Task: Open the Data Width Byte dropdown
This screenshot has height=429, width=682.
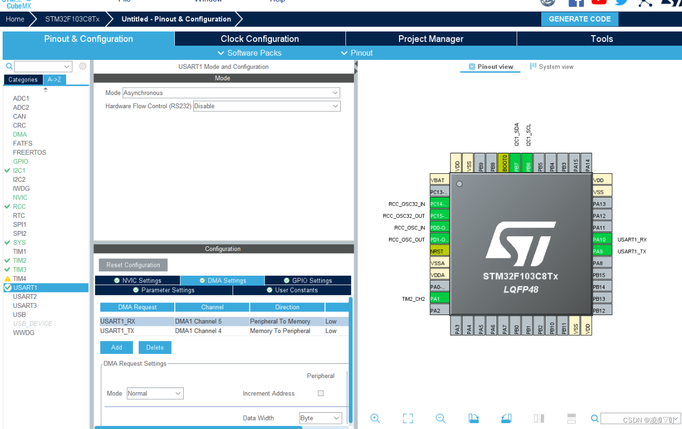Action: 321,418
